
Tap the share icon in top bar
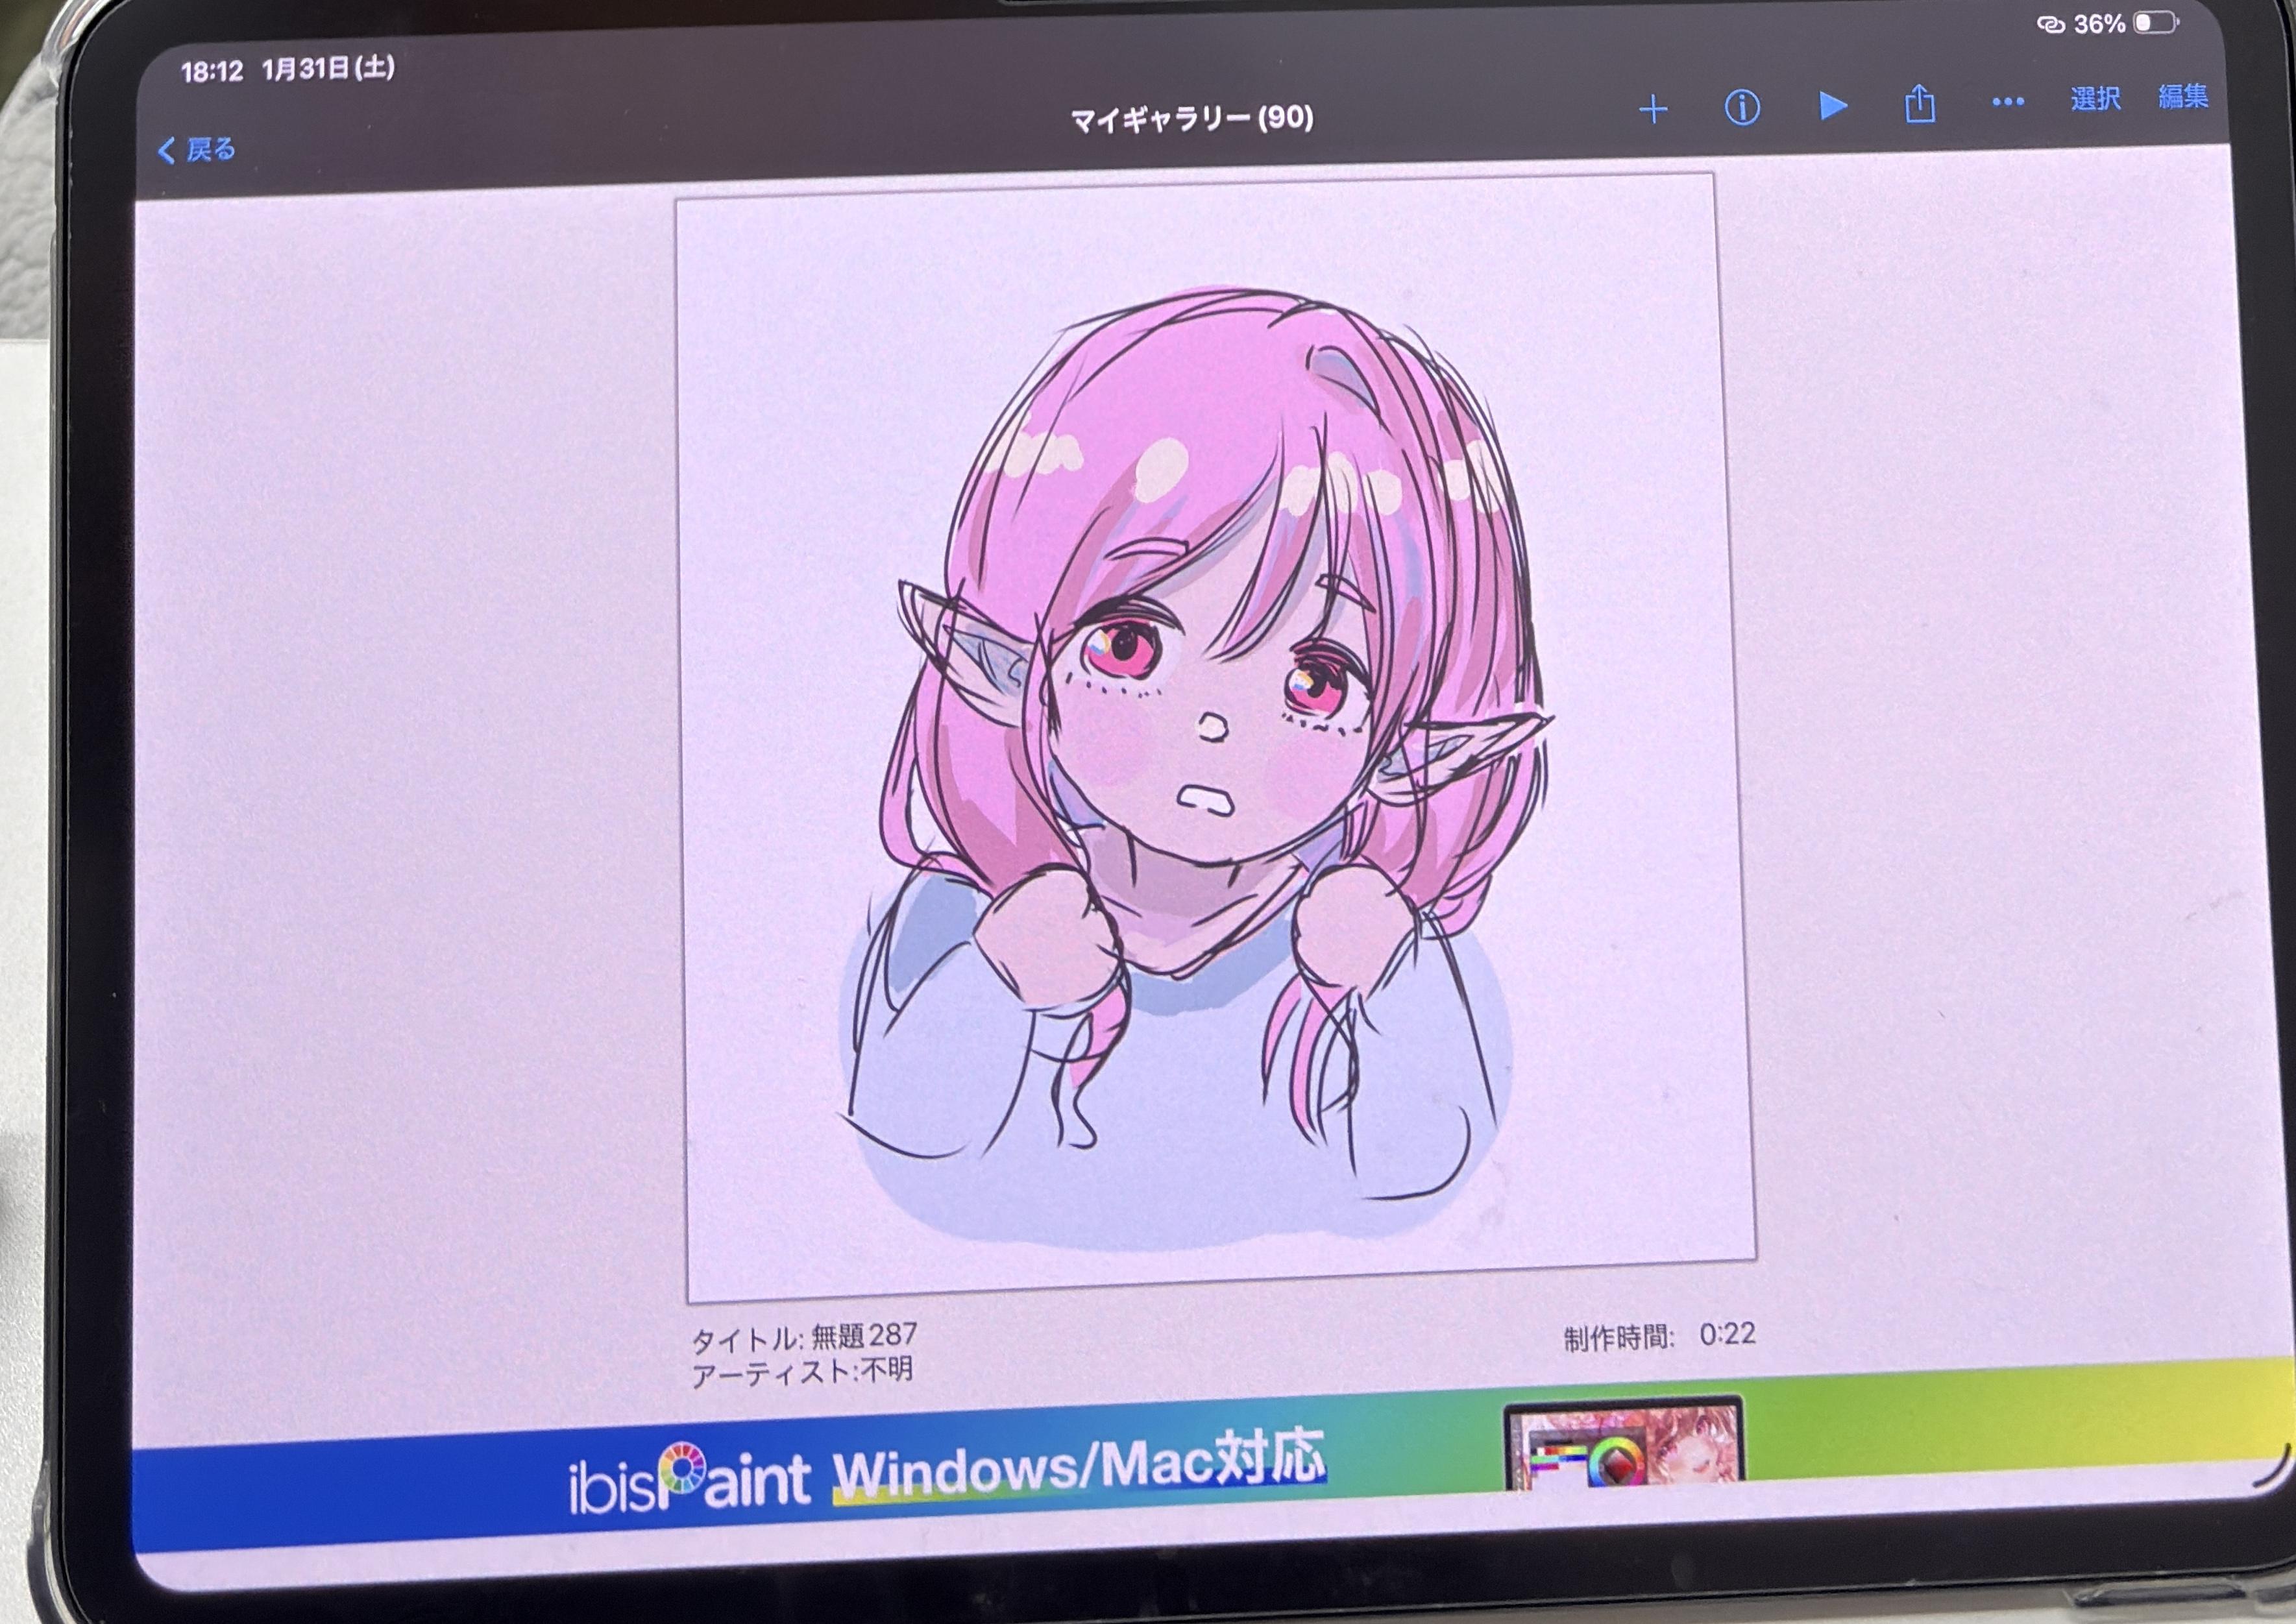pyautogui.click(x=1919, y=104)
